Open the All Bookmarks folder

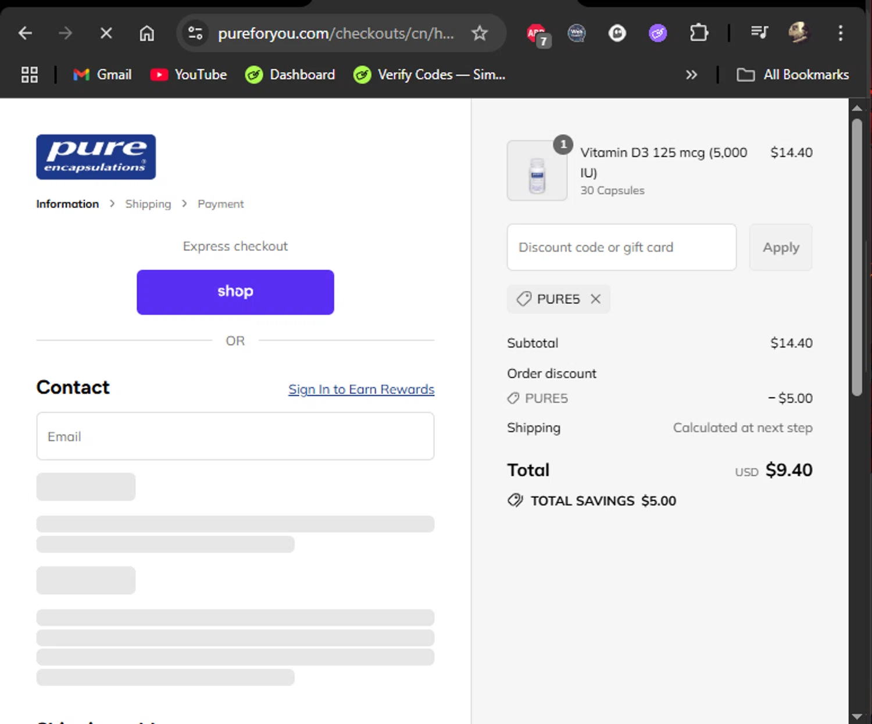[793, 74]
